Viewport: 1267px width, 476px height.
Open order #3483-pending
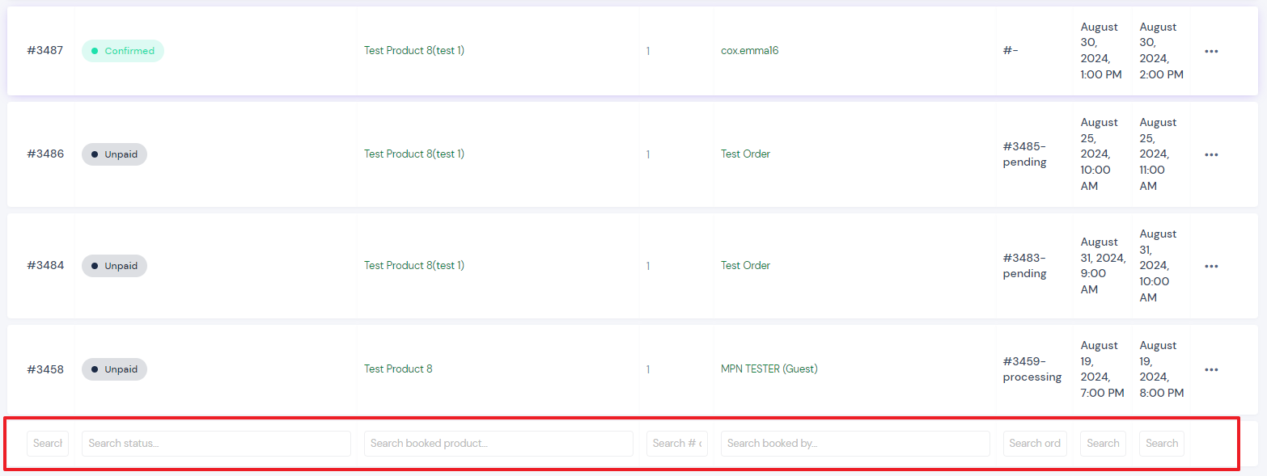(x=1025, y=266)
